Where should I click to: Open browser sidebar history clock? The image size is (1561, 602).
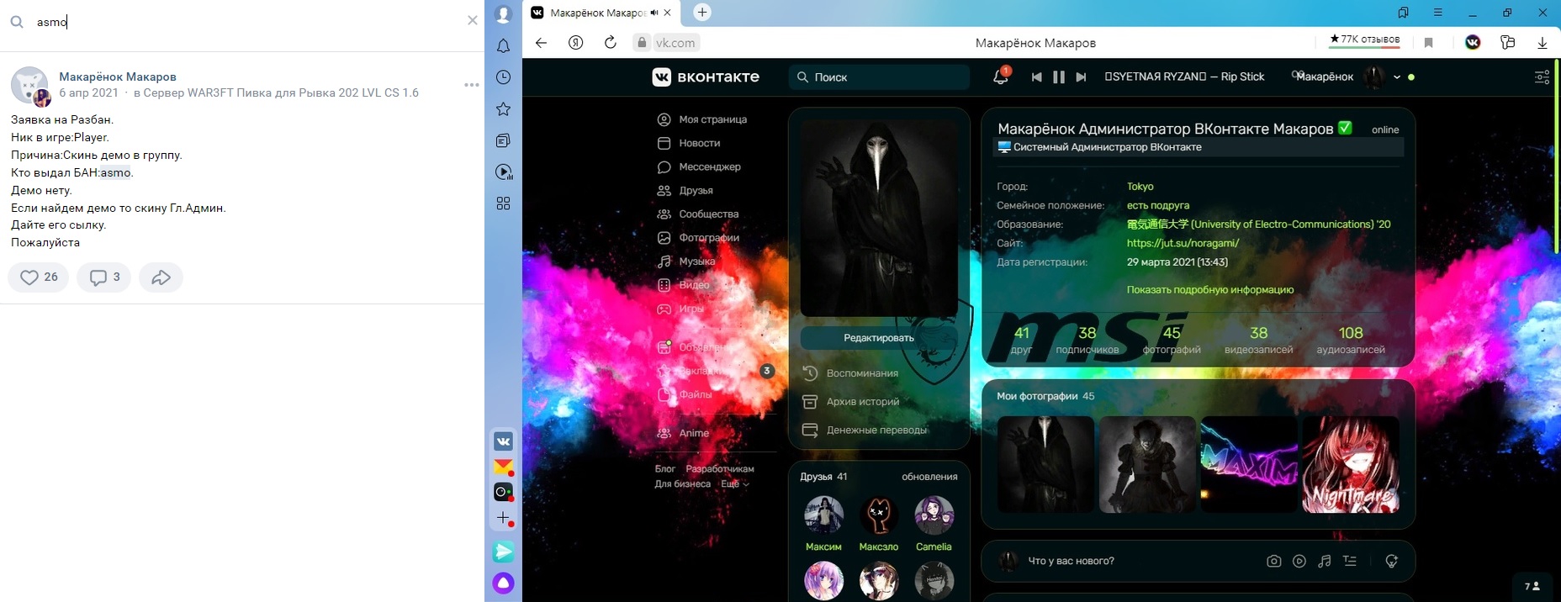[503, 77]
